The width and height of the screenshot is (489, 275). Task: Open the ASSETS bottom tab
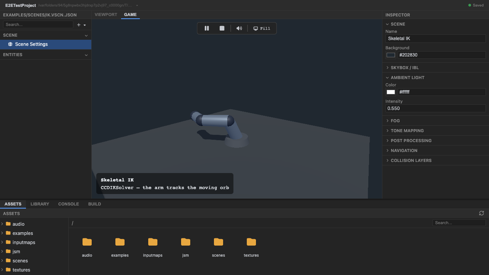[13, 204]
